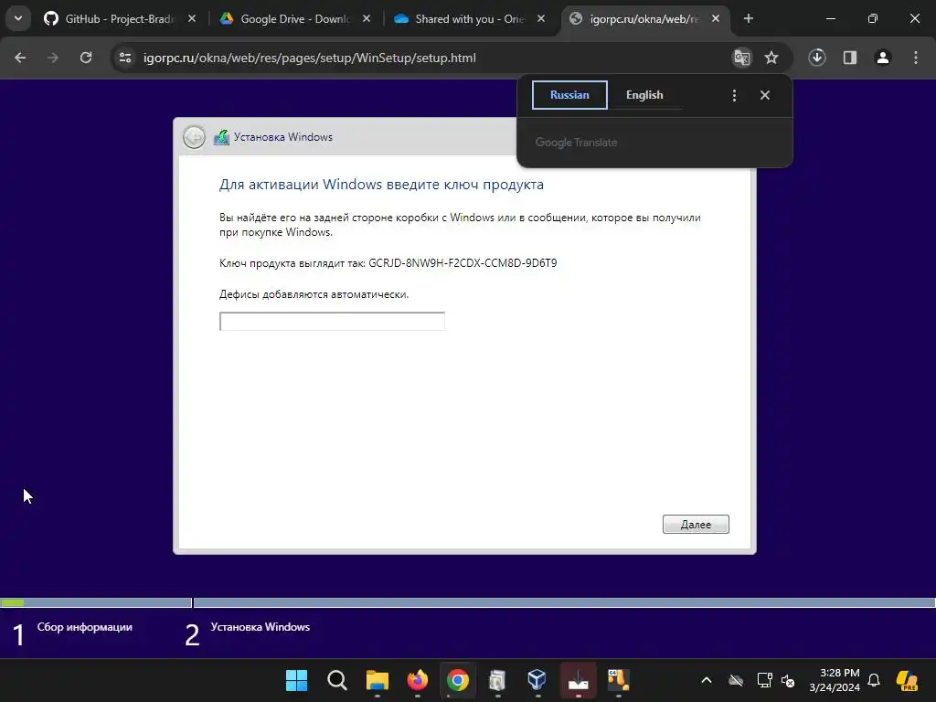Click the Copilot preview icon
The image size is (936, 702).
pyautogui.click(x=907, y=680)
